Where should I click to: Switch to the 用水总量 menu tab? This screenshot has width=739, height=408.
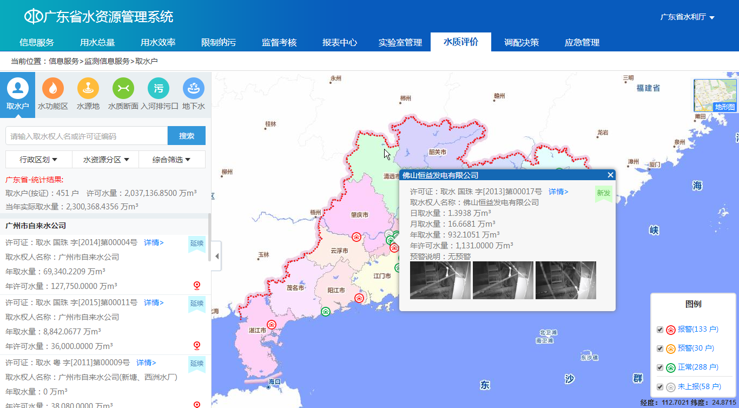pyautogui.click(x=97, y=42)
